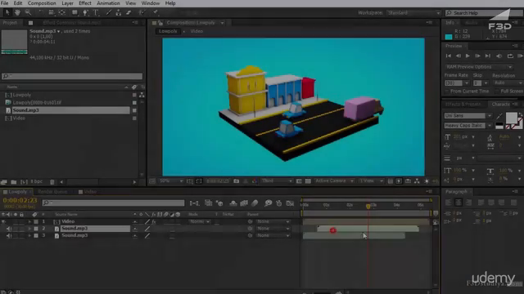The width and height of the screenshot is (524, 294).
Task: Switch to Render Queue tab
Action: tap(52, 192)
